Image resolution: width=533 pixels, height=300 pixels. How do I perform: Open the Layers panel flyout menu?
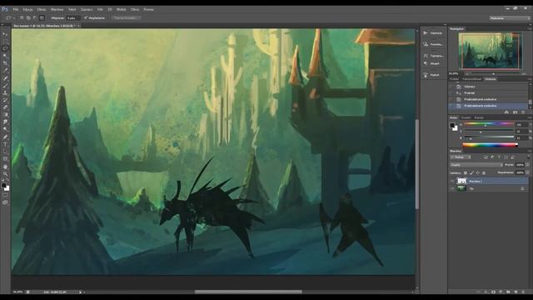point(529,151)
